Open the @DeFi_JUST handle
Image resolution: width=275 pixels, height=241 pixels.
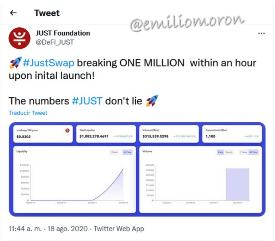tap(55, 42)
